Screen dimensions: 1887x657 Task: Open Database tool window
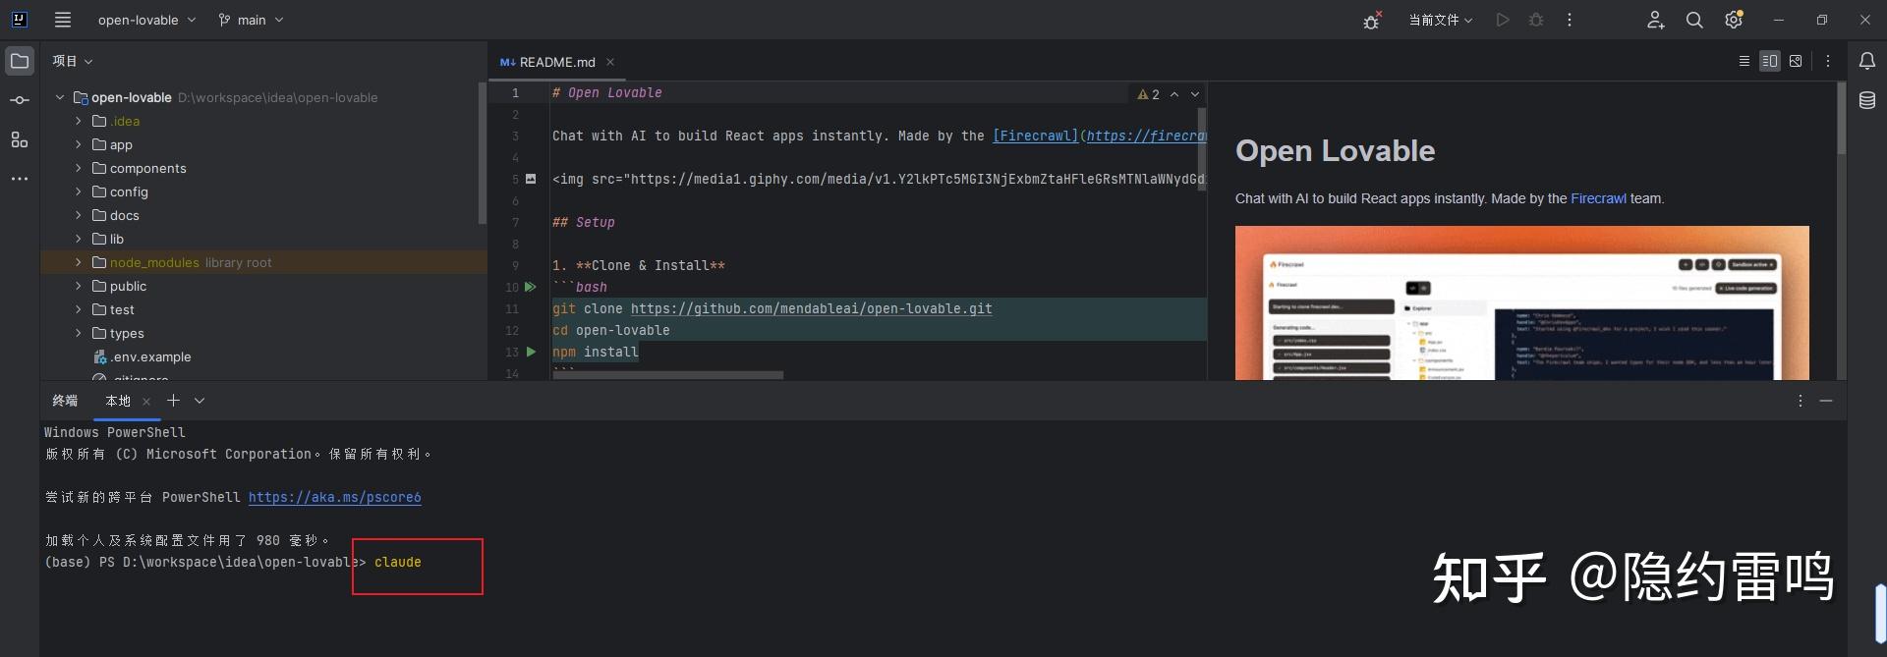click(x=1867, y=100)
